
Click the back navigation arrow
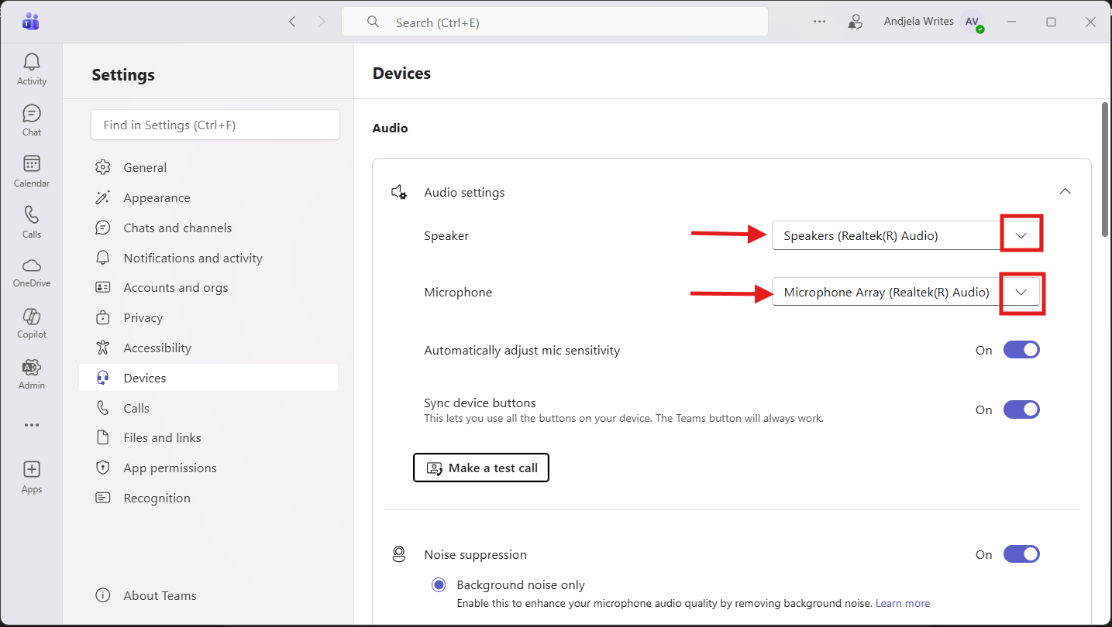(x=292, y=22)
